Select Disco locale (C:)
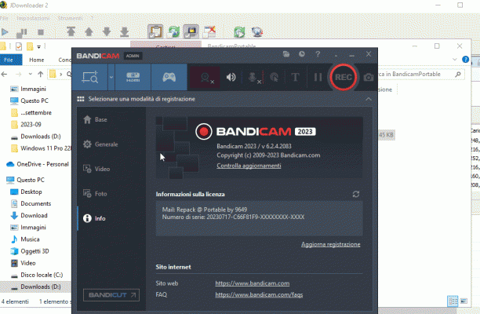The width and height of the screenshot is (480, 314). click(36, 275)
